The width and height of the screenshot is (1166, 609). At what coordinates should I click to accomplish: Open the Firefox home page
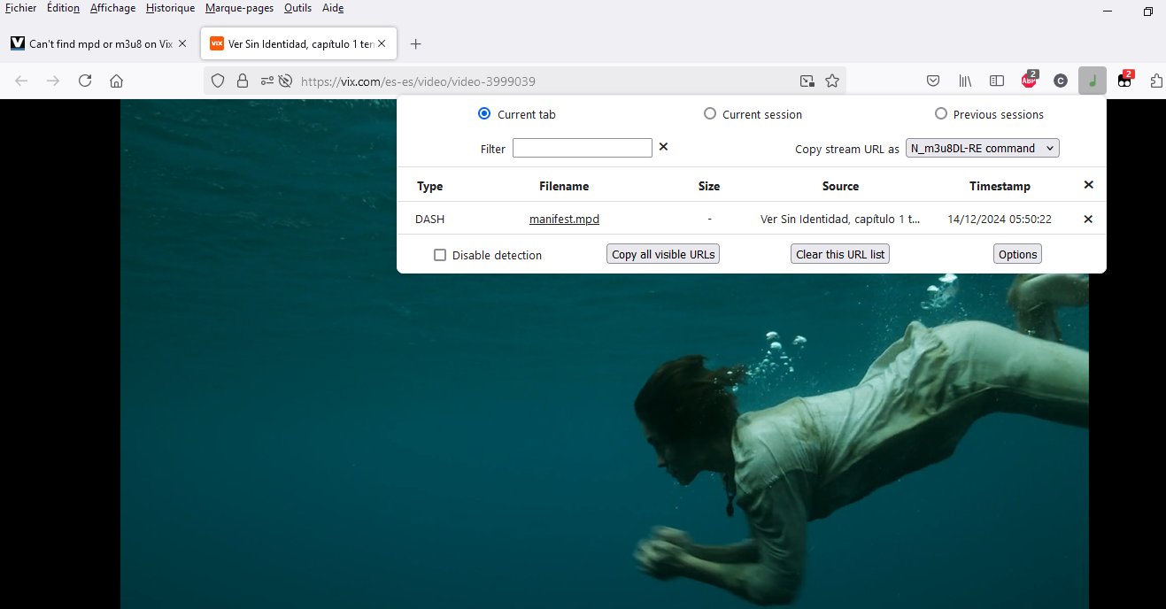click(116, 81)
